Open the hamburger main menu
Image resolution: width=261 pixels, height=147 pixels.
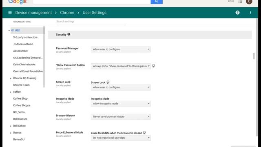(x=10, y=13)
